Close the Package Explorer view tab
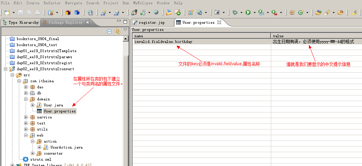Image resolution: width=362 pixels, height=166 pixels. point(88,22)
